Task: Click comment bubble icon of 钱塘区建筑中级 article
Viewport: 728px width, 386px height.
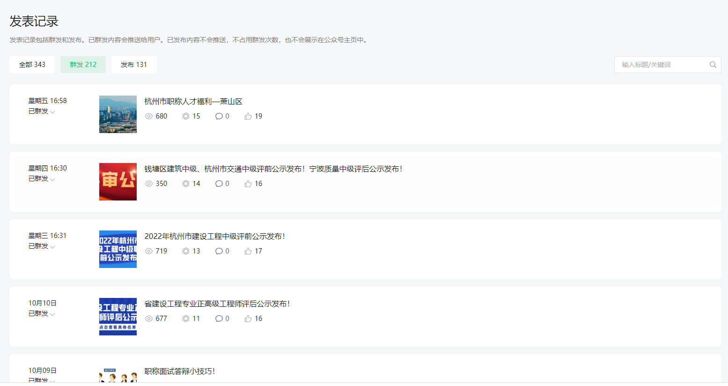Action: [219, 184]
